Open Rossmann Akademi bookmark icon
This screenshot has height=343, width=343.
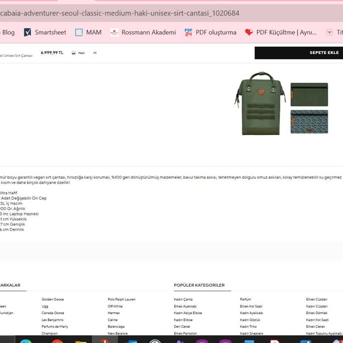[114, 32]
